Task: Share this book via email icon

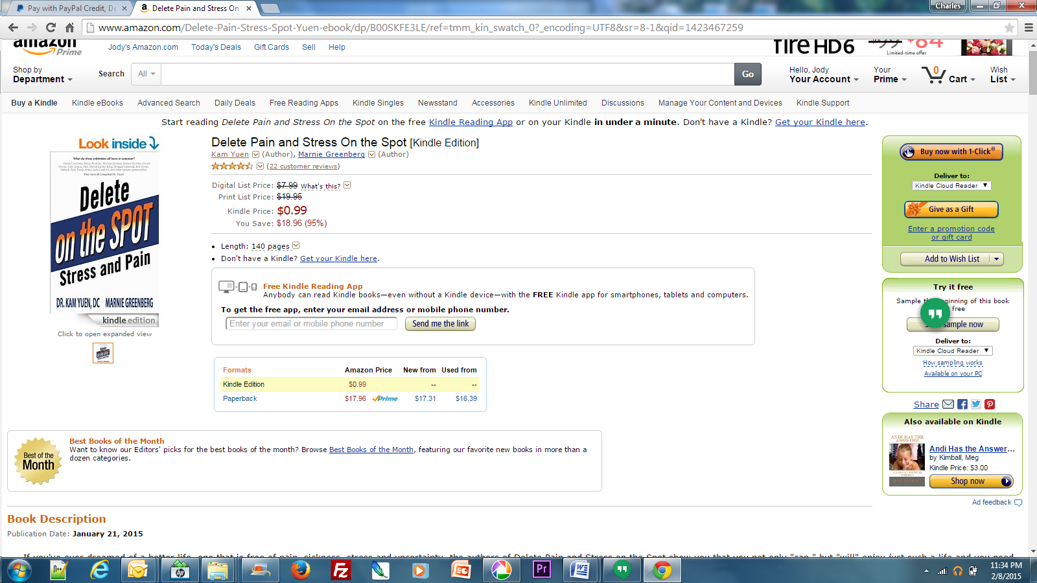Action: [x=948, y=404]
